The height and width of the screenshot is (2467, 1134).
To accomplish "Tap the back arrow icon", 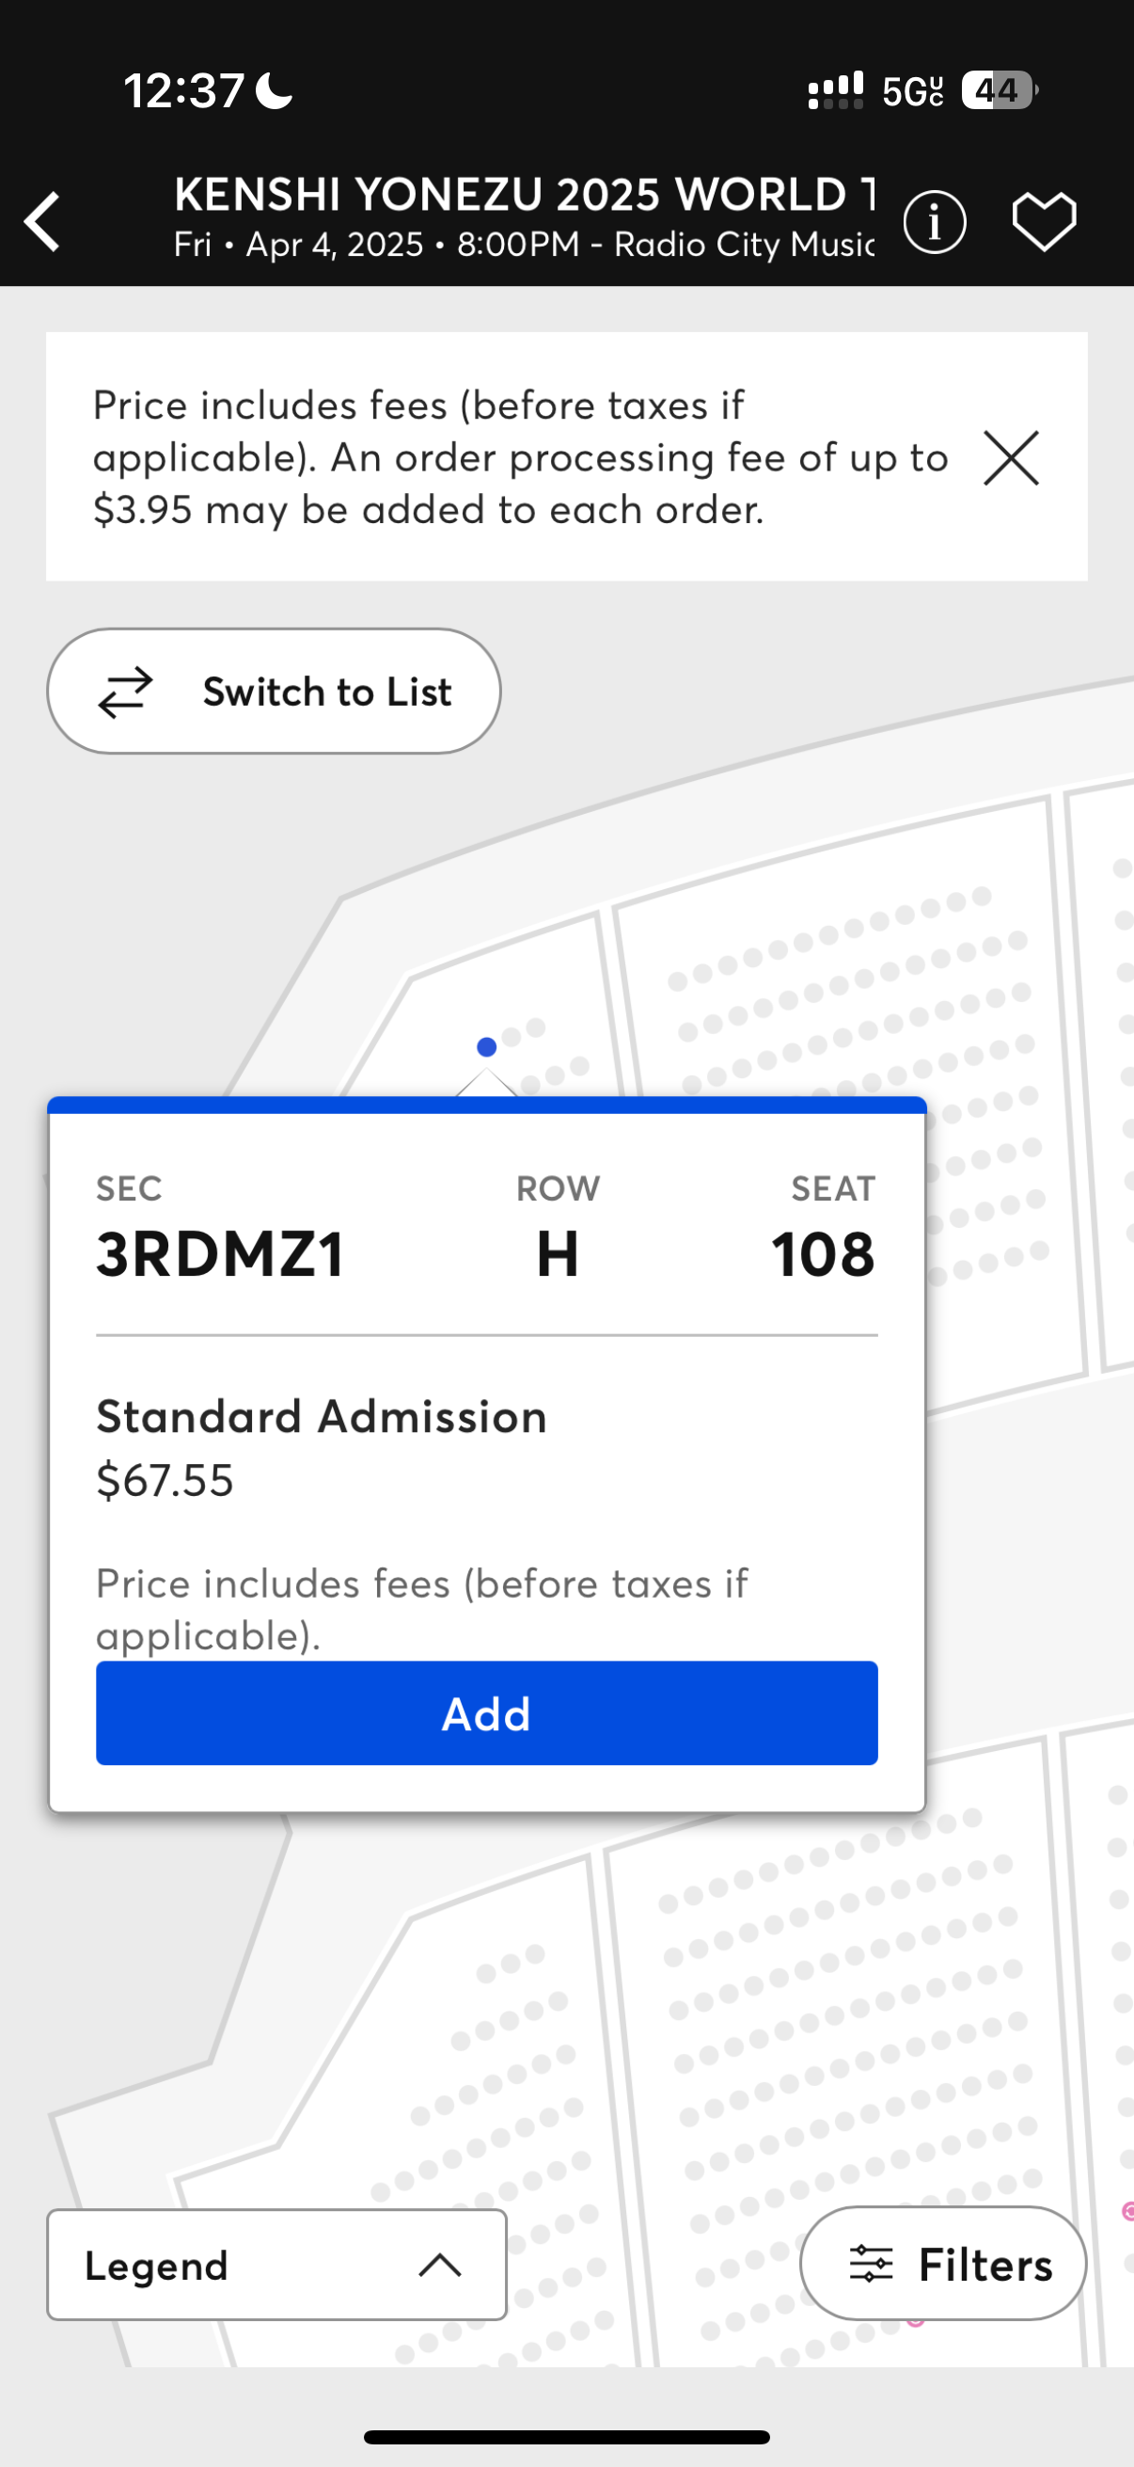I will pyautogui.click(x=42, y=222).
